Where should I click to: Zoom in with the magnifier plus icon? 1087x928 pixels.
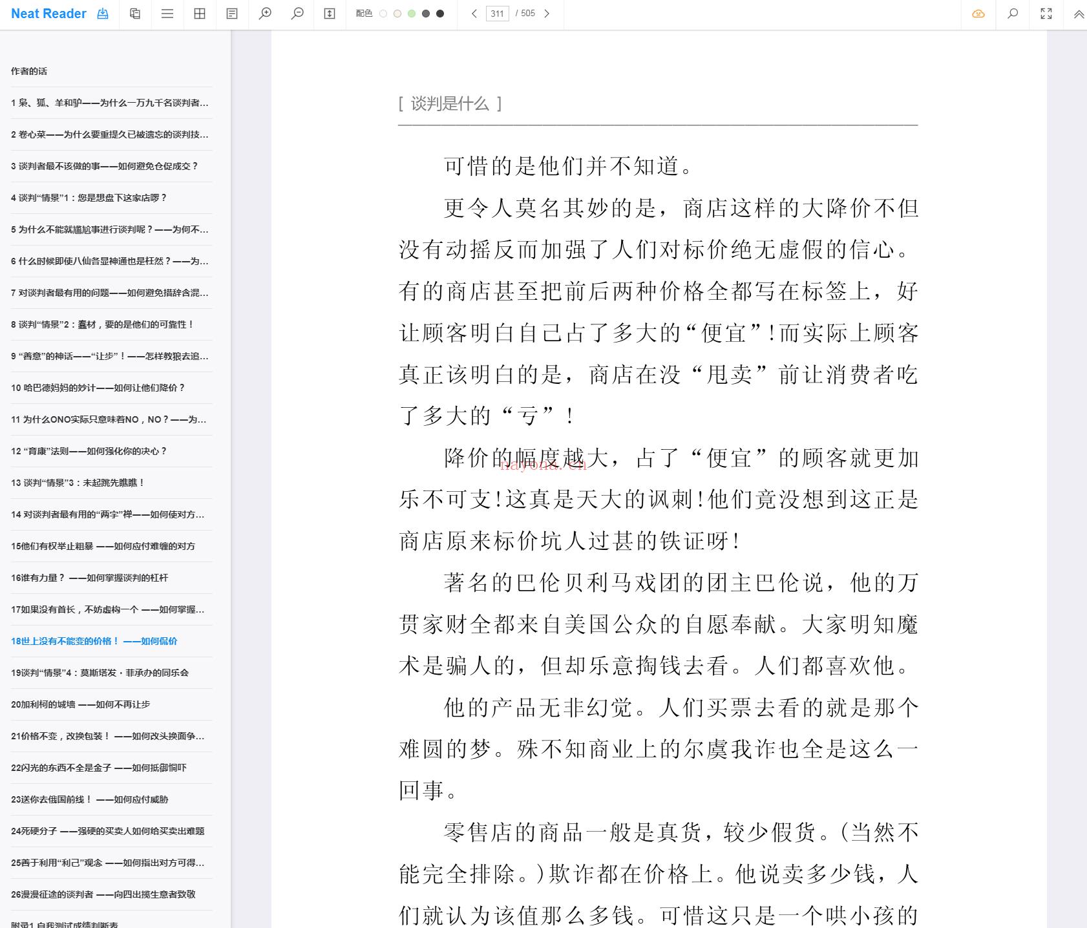coord(265,14)
